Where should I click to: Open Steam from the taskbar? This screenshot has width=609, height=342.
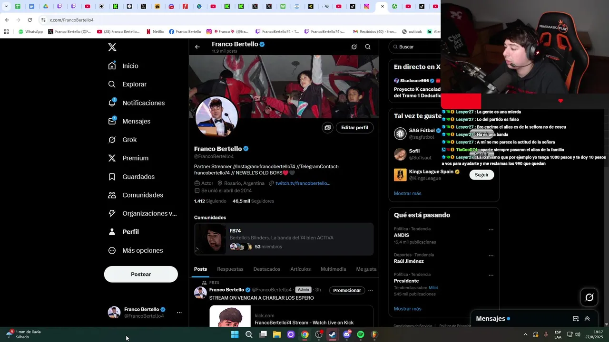pyautogui.click(x=333, y=334)
